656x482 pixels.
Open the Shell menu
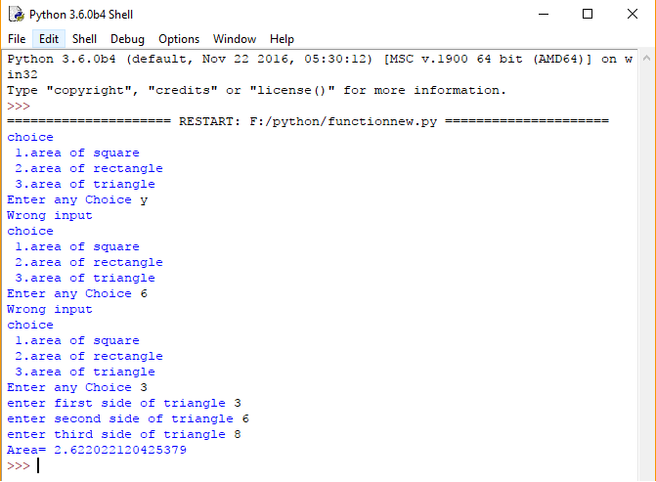coord(85,39)
